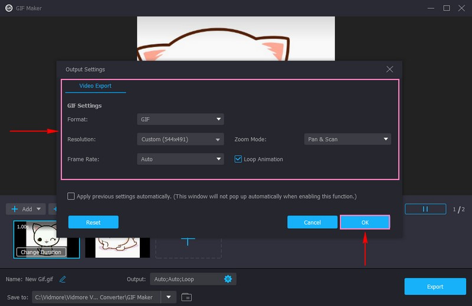Enable Apply previous settings automatically checkbox
472x306 pixels.
(x=71, y=196)
